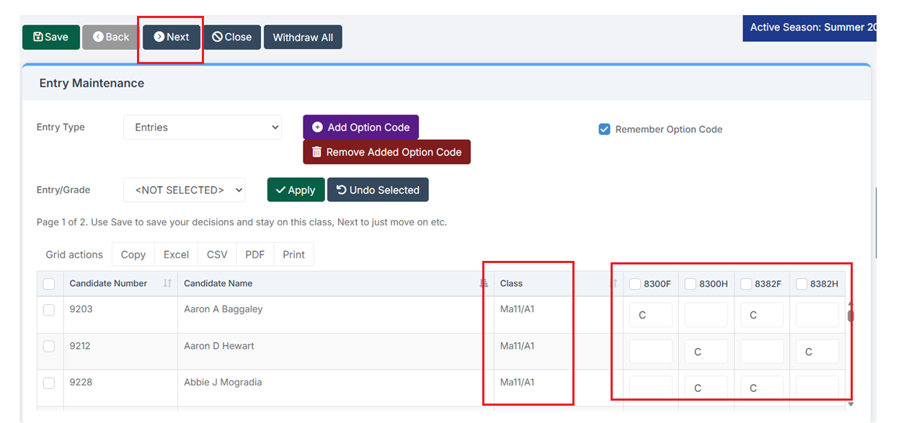The height and width of the screenshot is (423, 909).
Task: Click Undo Selected button
Action: click(378, 190)
